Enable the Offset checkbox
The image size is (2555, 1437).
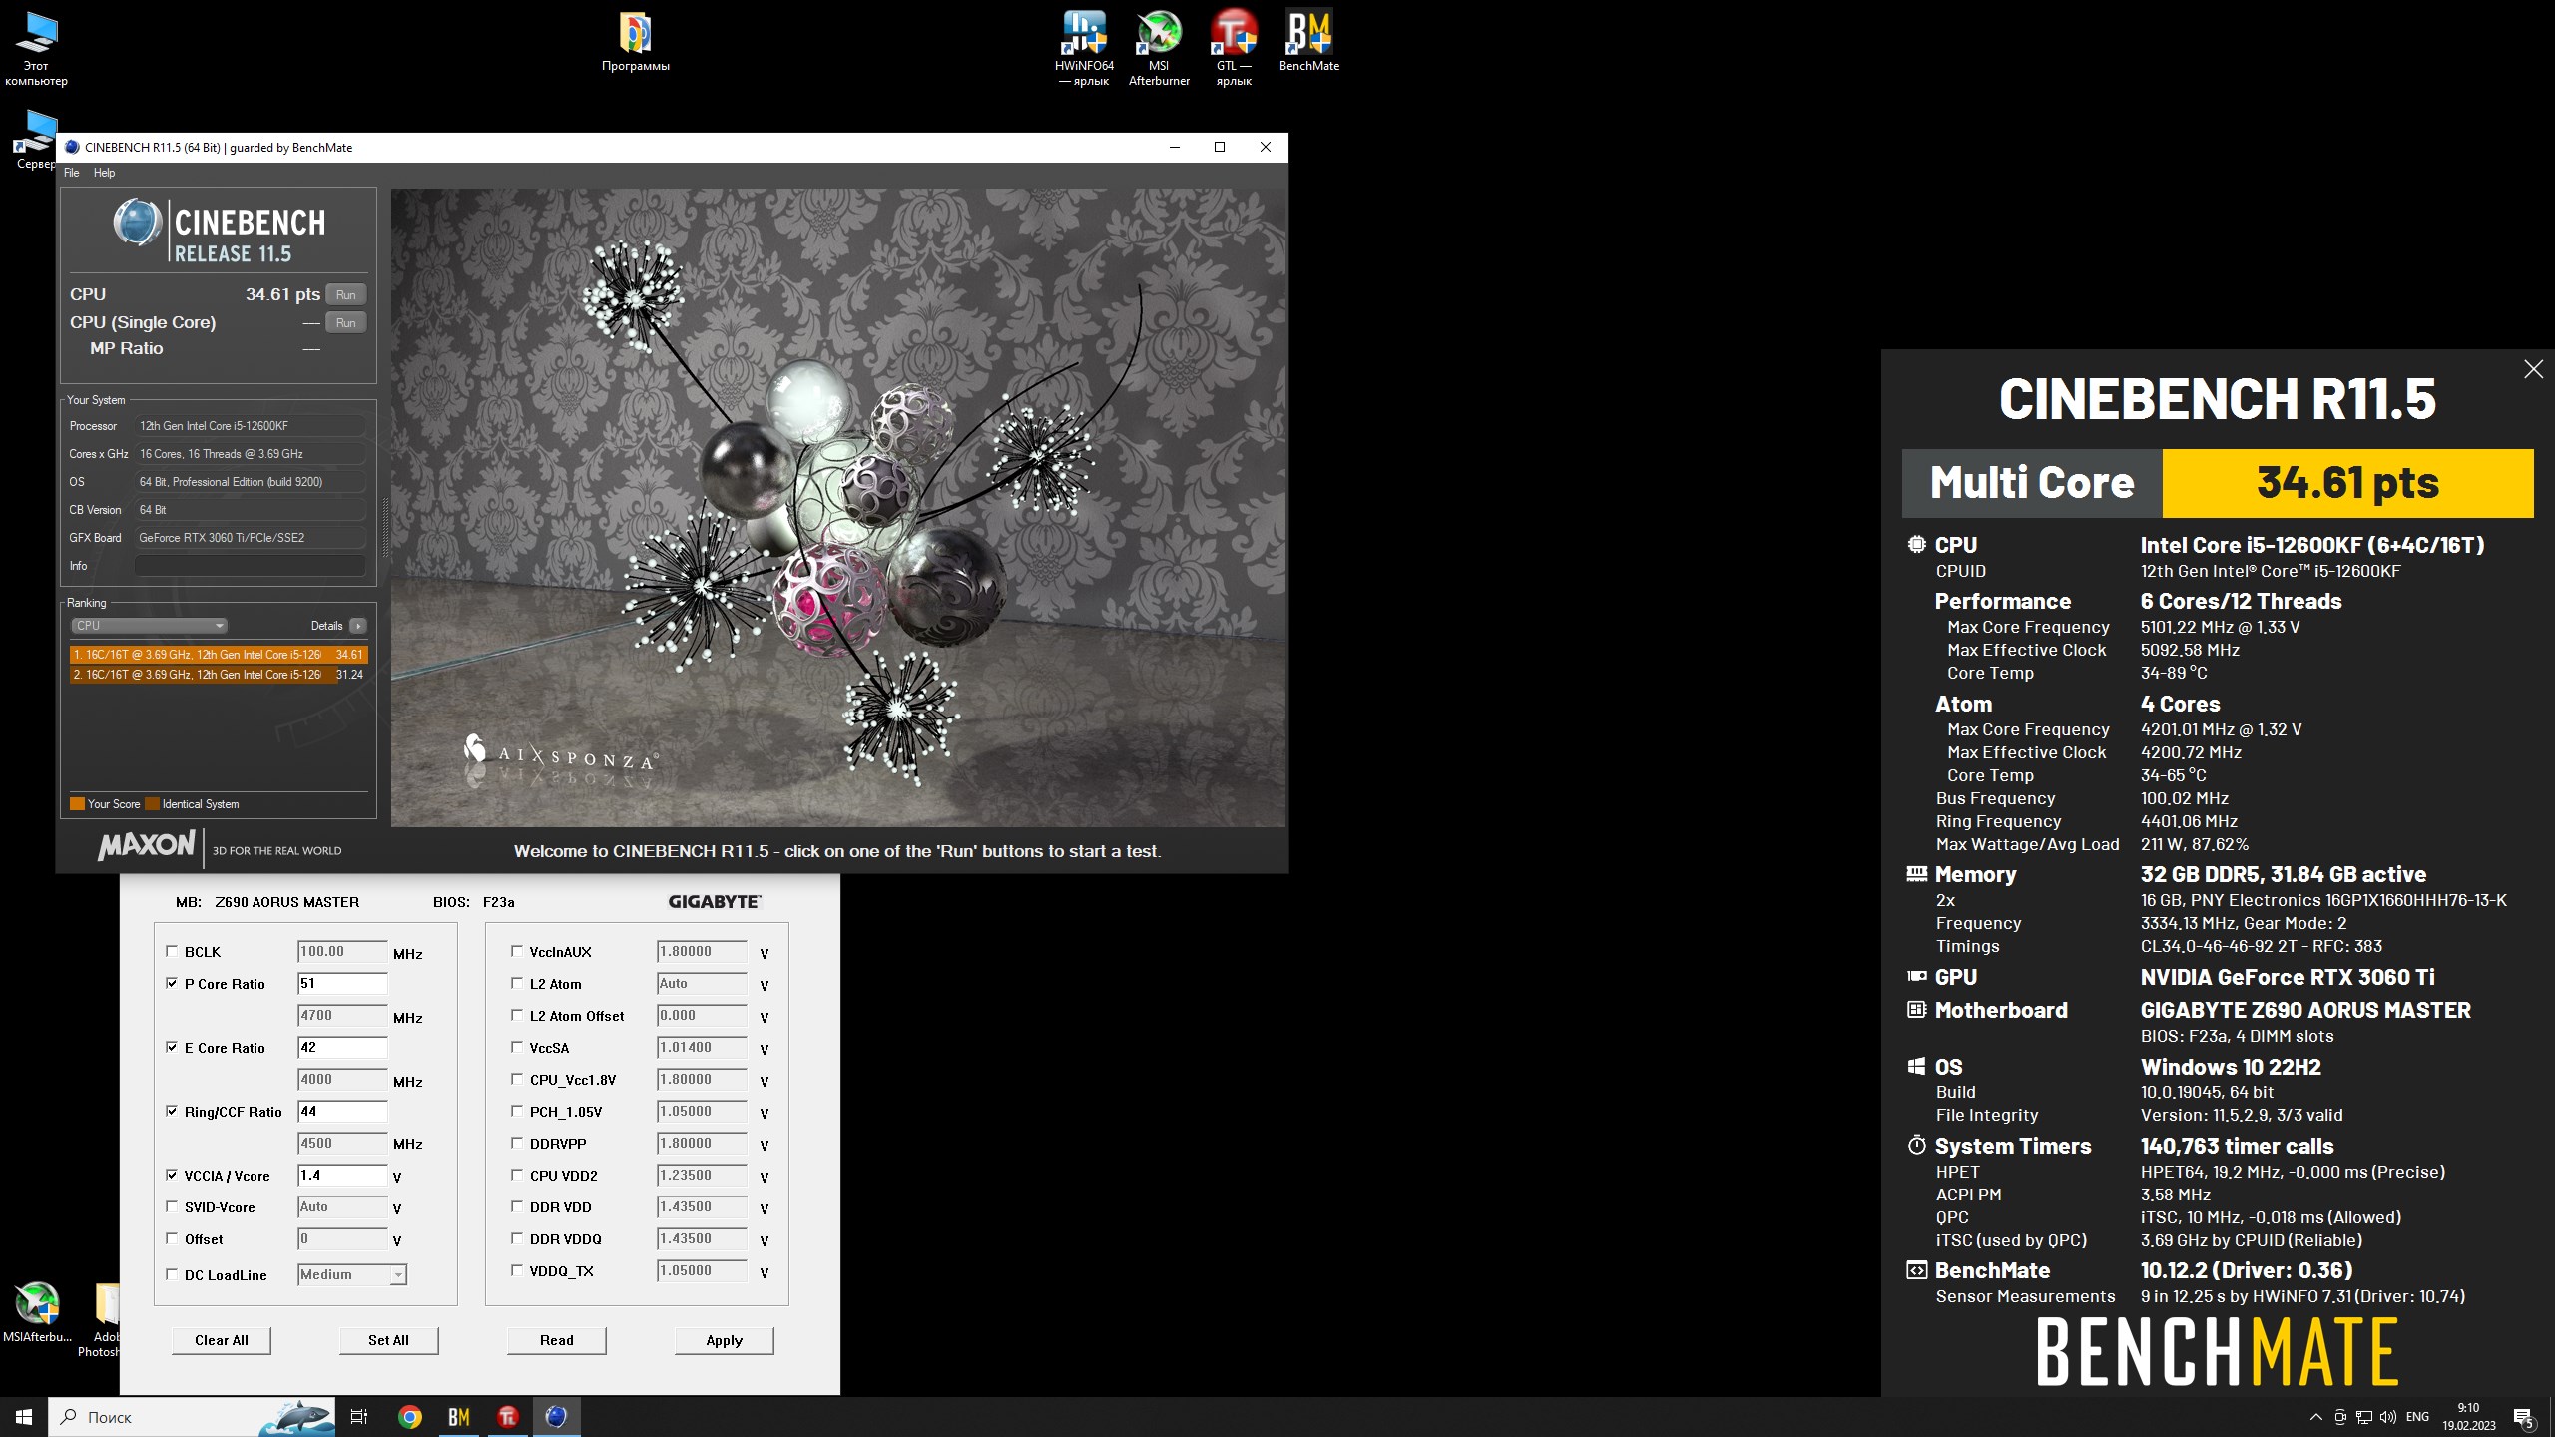pyautogui.click(x=172, y=1238)
